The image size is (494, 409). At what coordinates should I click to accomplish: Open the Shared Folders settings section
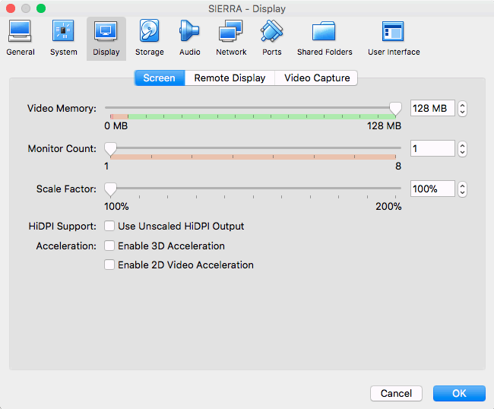coord(325,38)
